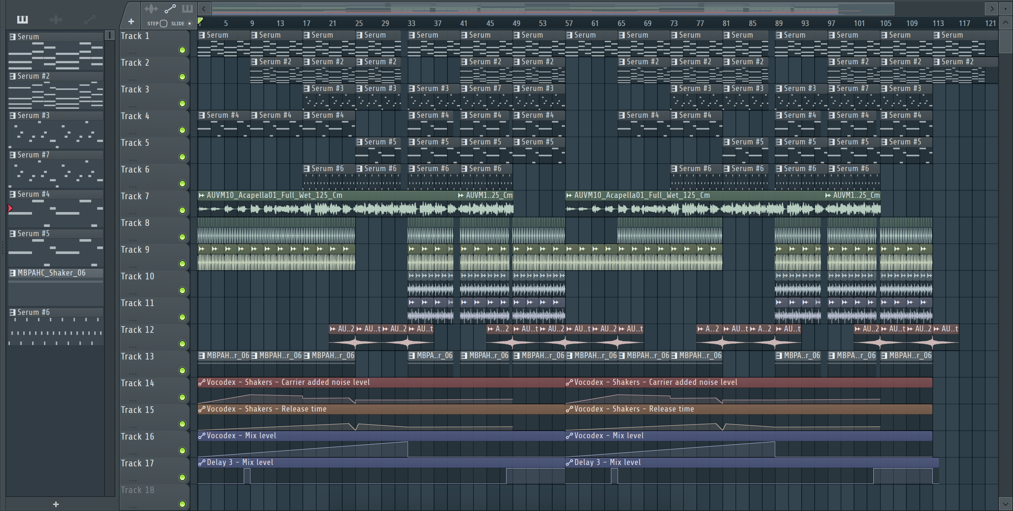This screenshot has width=1013, height=511.
Task: Focus audio clips in the playlist toolbar
Action: (151, 9)
